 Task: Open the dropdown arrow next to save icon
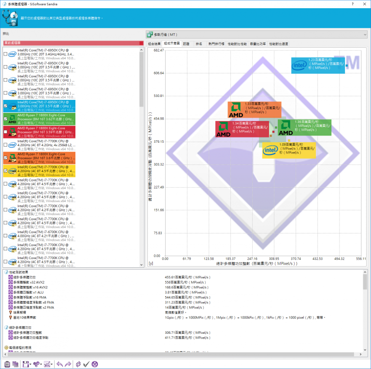[30, 364]
